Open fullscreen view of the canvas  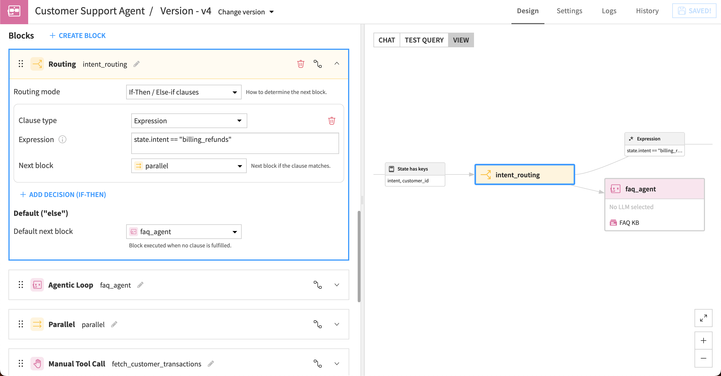coord(704,318)
